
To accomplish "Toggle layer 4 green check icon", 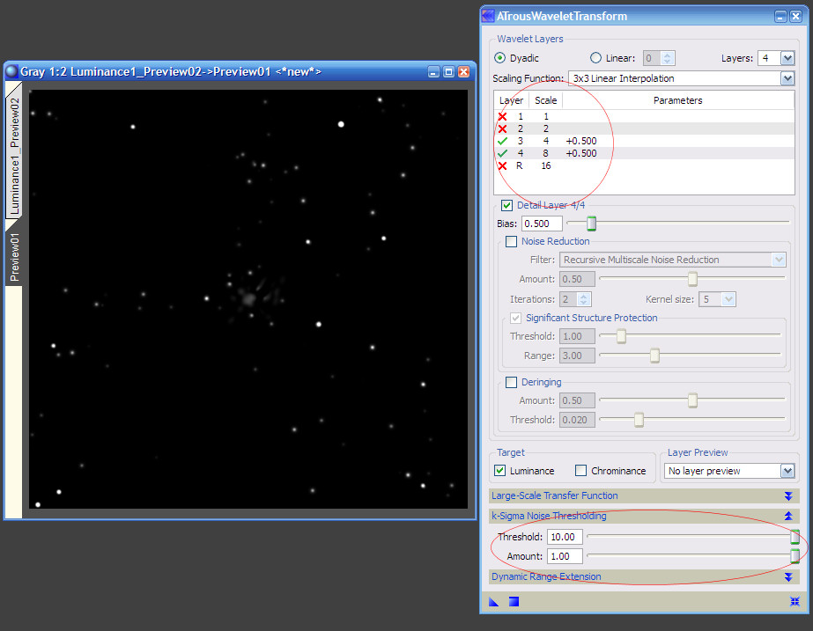I will click(502, 153).
